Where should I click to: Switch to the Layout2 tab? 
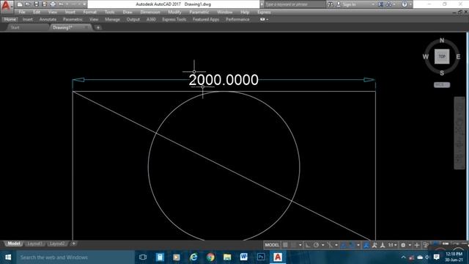[x=57, y=243]
